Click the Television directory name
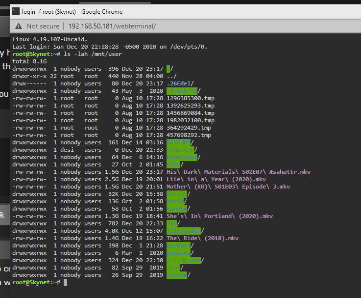 184,231
